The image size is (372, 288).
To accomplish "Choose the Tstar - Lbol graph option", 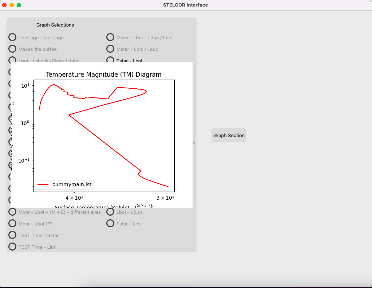I will point(110,60).
